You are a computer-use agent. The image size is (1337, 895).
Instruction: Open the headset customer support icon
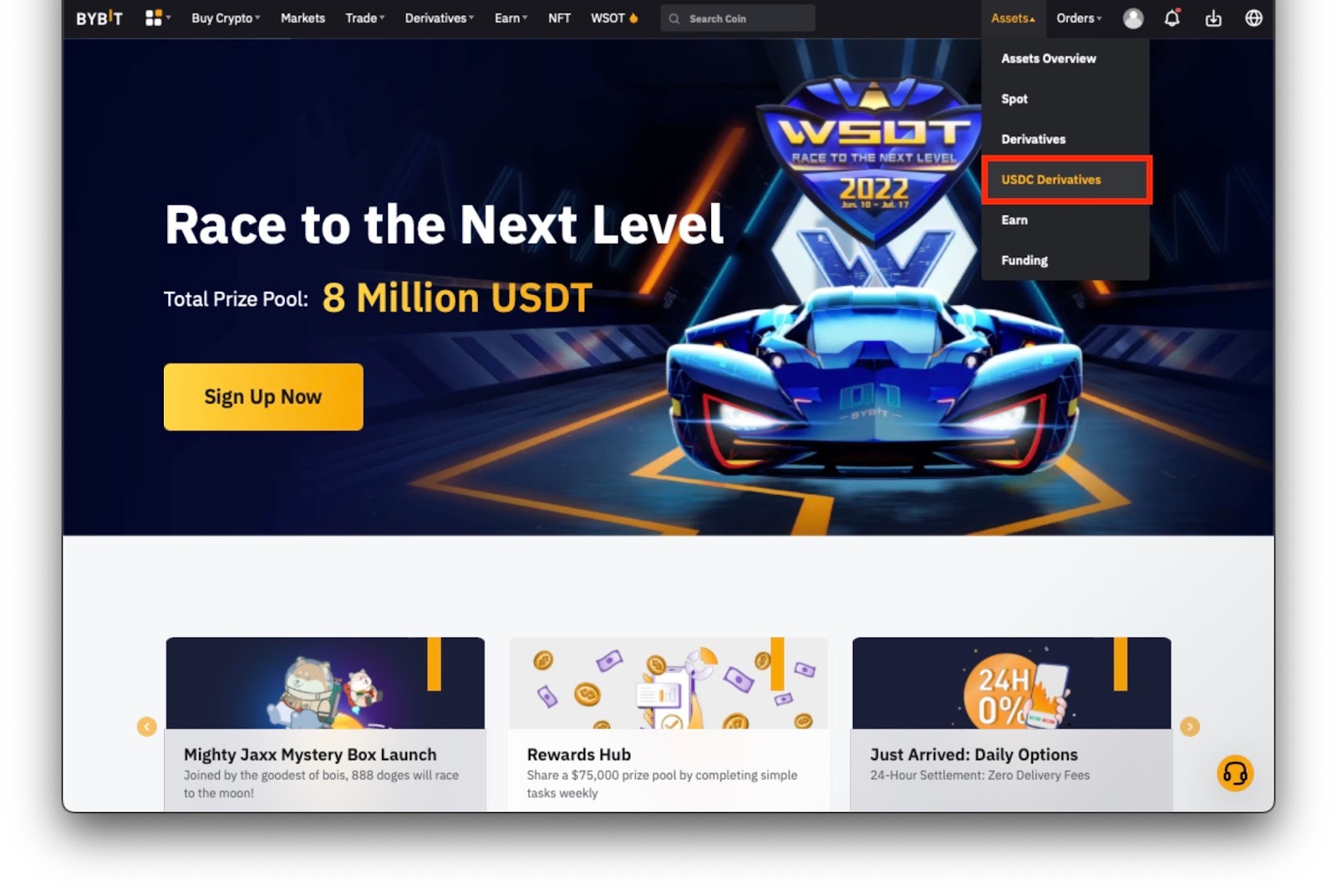point(1235,773)
